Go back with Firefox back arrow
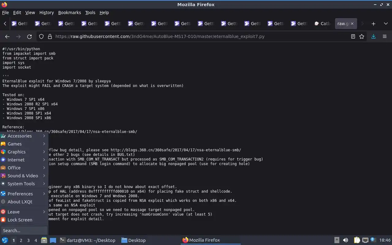392x245 pixels. tap(7, 36)
